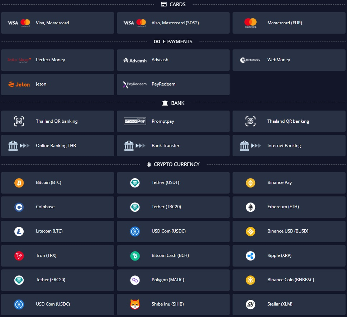Select the Advcash logo
Image resolution: width=347 pixels, height=317 pixels.
coord(135,60)
